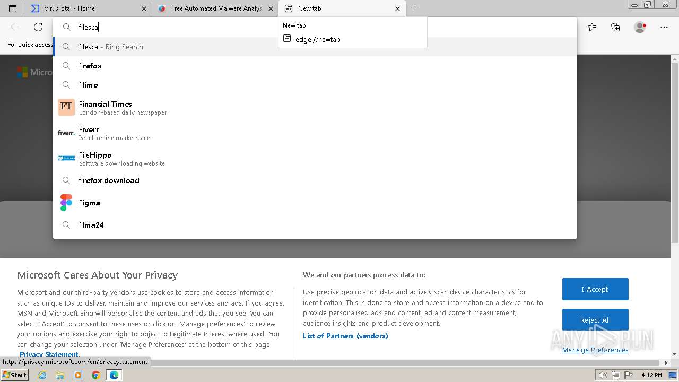679x382 pixels.
Task: Choose the filimo search suggestion
Action: 315,85
